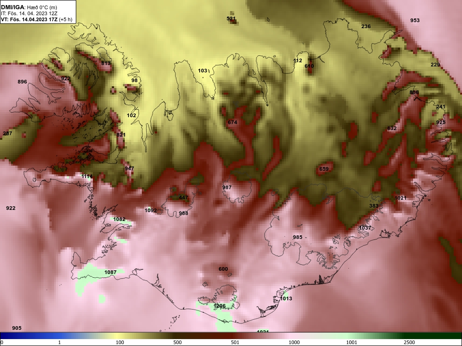
Task: Click the map value 1206
Action: [219, 306]
